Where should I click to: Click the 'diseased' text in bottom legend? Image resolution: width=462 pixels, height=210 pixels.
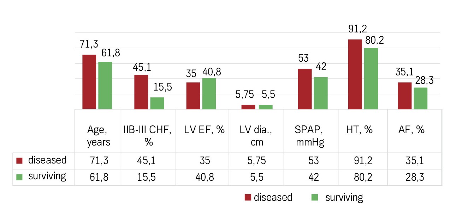click(273, 197)
